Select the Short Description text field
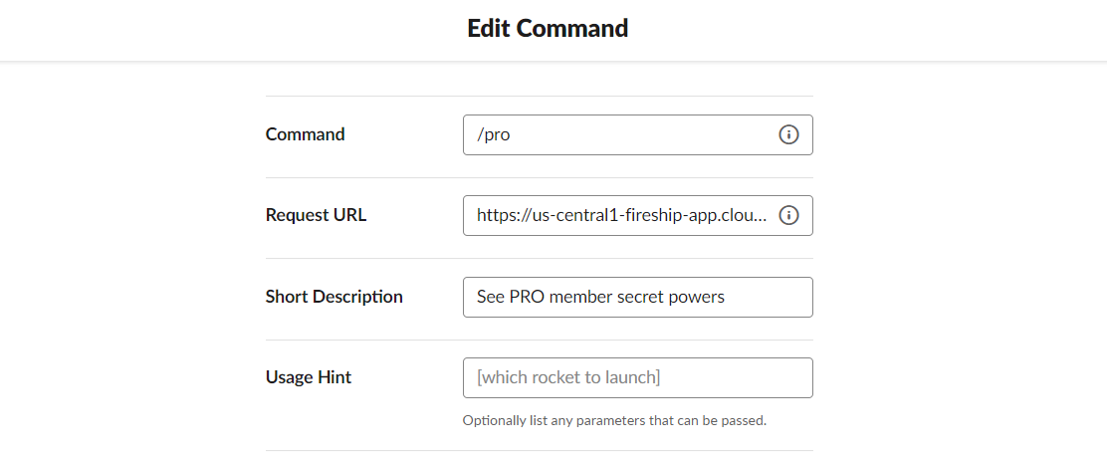This screenshot has height=454, width=1107. (x=637, y=297)
